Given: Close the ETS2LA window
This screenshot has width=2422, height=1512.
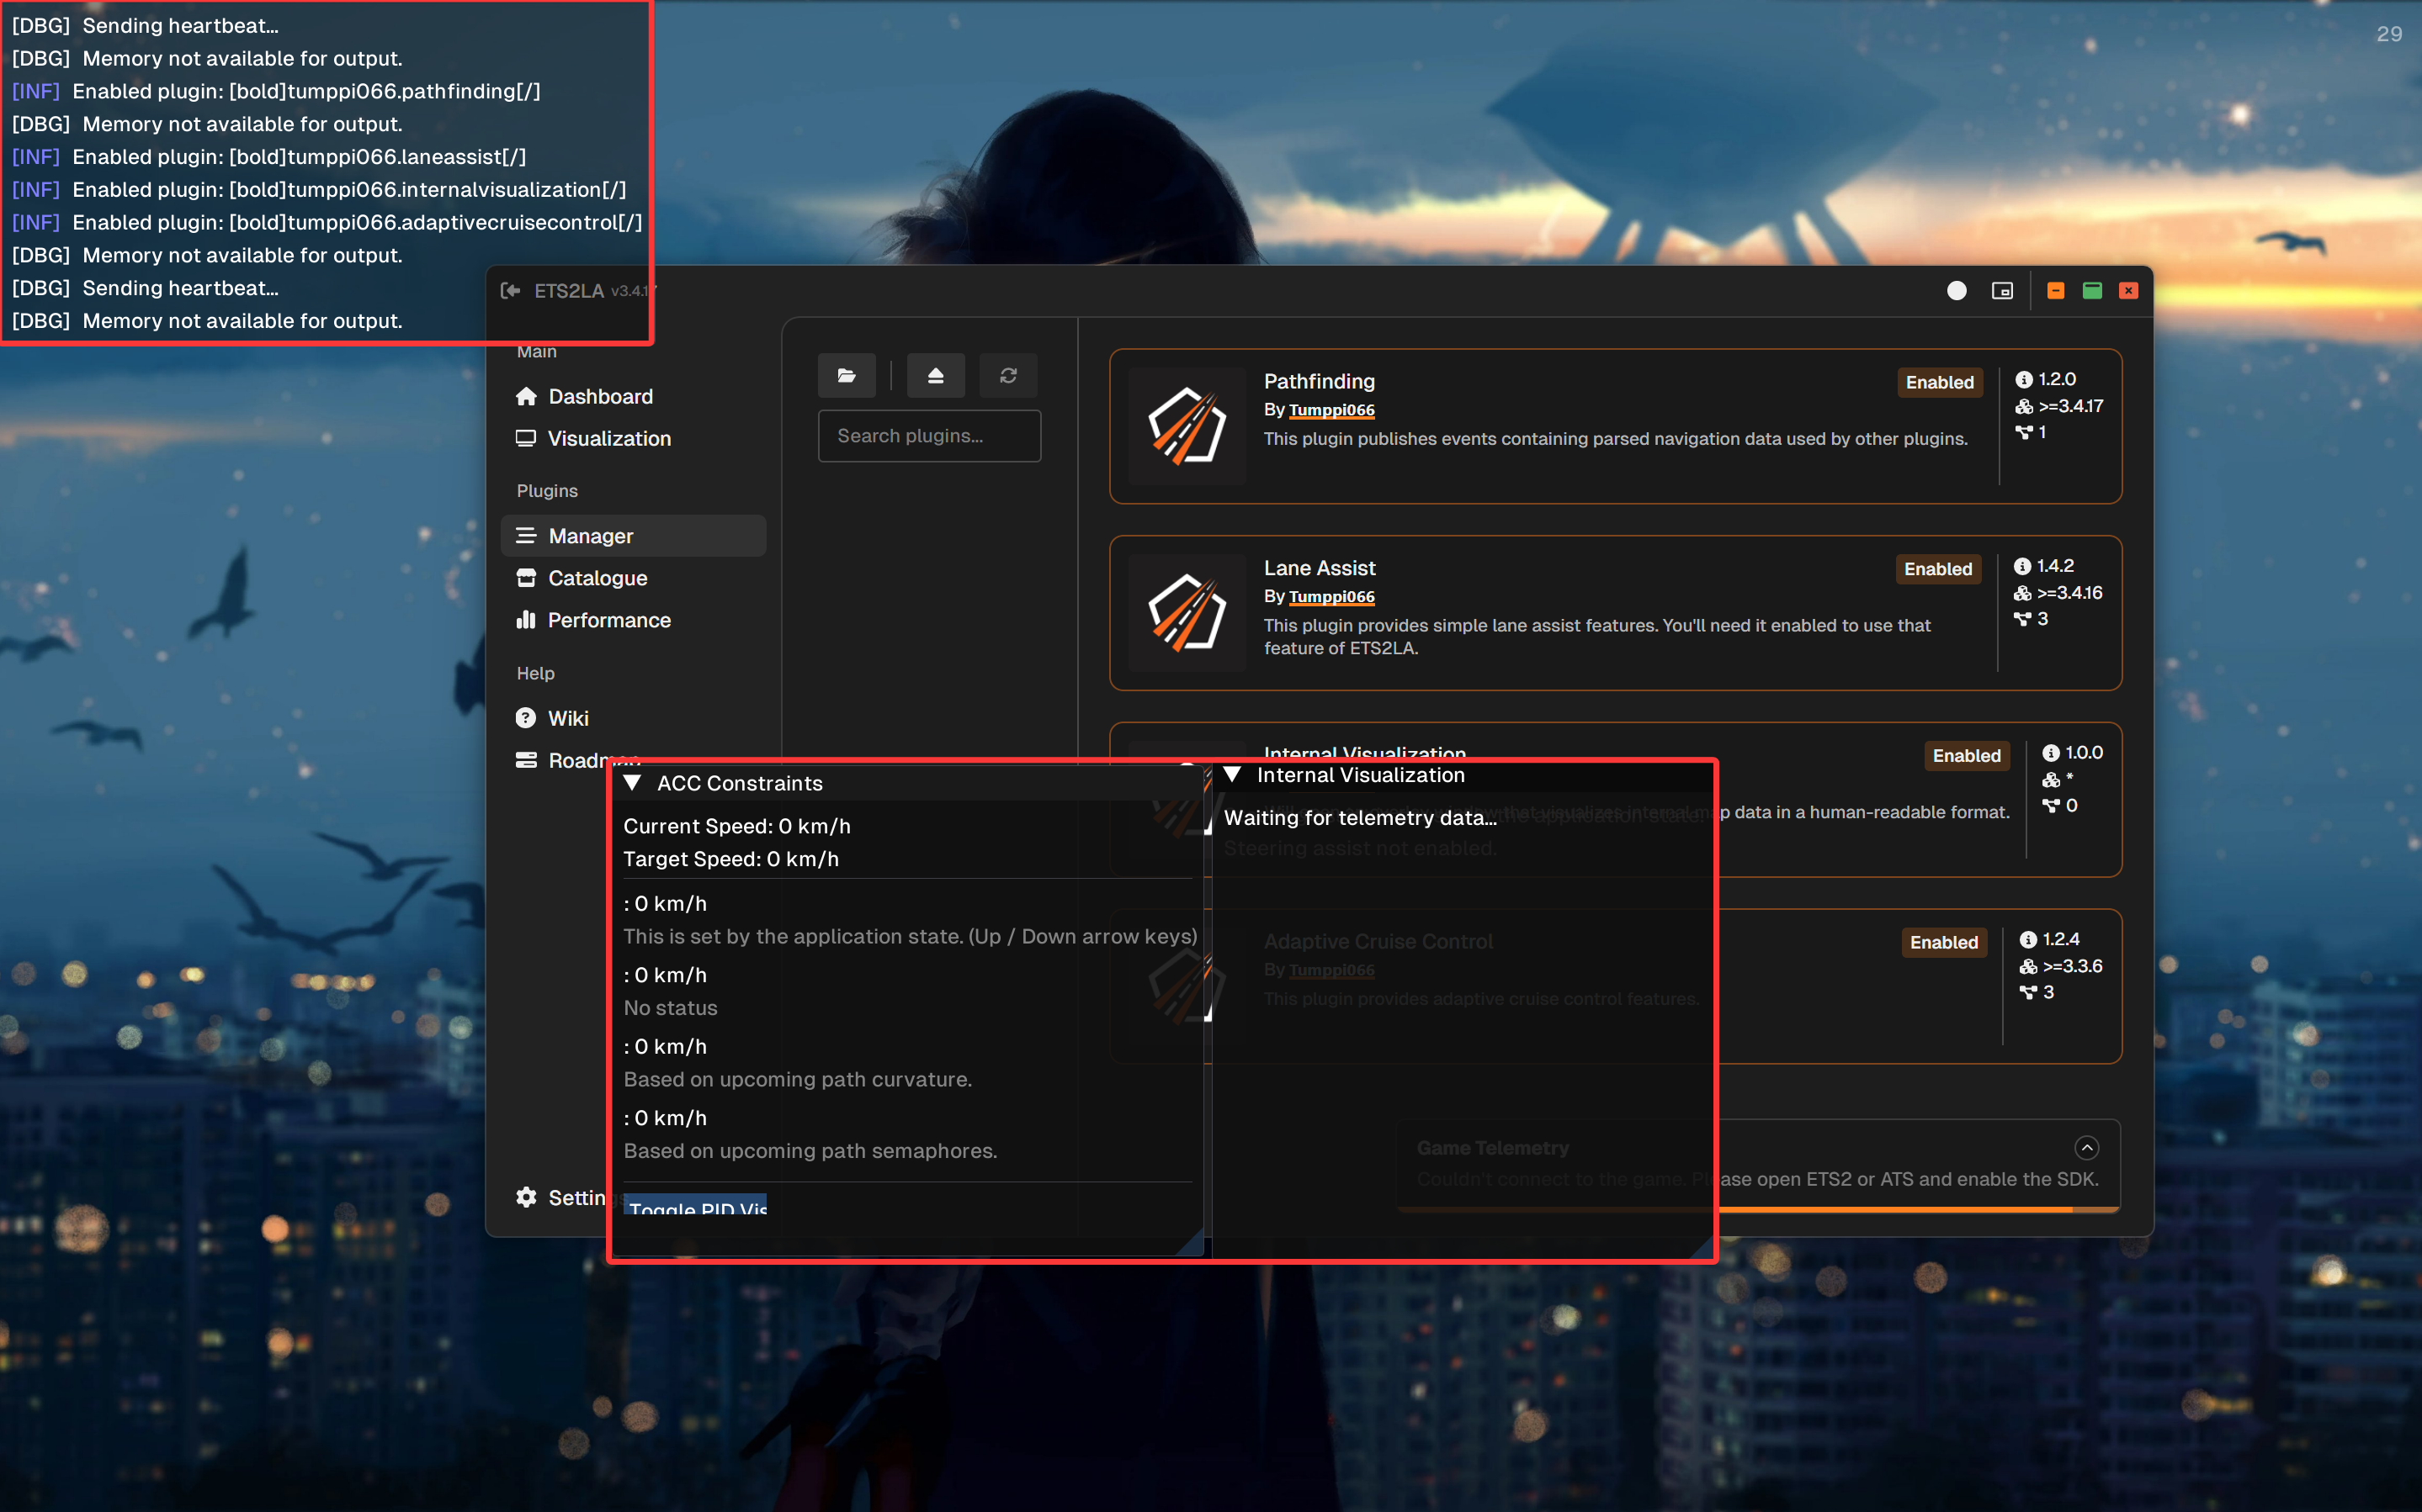Looking at the screenshot, I should pyautogui.click(x=2128, y=291).
